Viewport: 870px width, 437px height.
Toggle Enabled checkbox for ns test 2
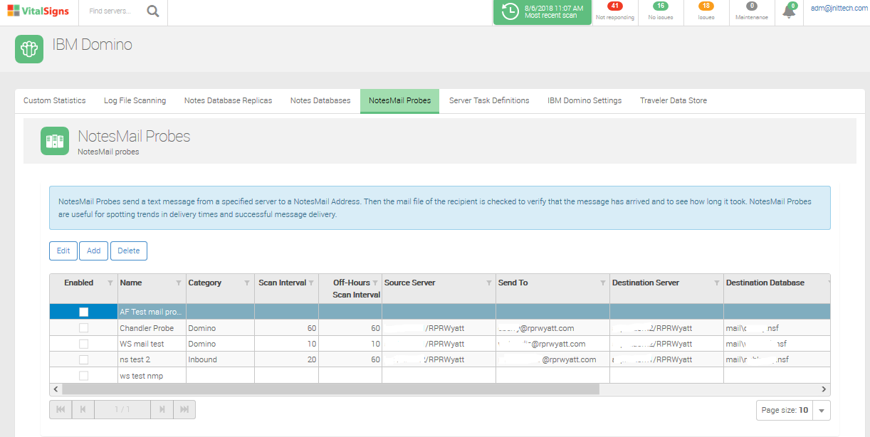pos(84,359)
